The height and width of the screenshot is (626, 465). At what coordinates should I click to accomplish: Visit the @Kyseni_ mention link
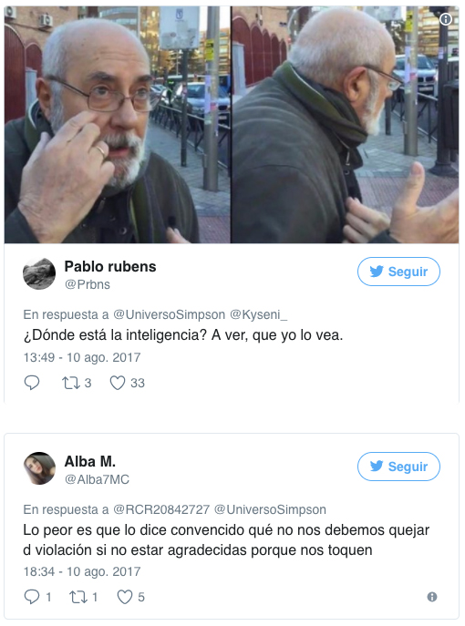(258, 314)
